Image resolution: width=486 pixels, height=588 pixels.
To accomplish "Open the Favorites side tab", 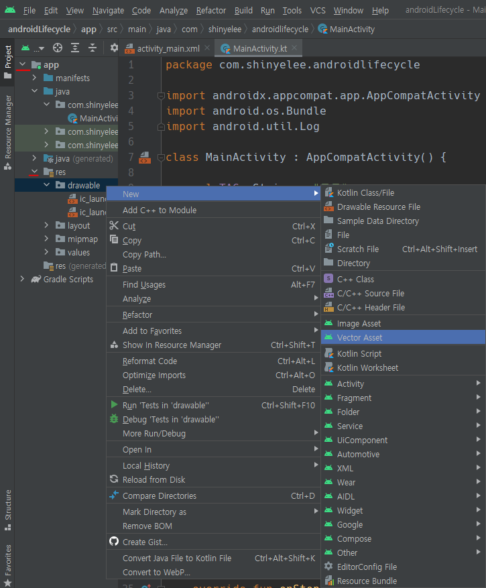I will pos(7,565).
